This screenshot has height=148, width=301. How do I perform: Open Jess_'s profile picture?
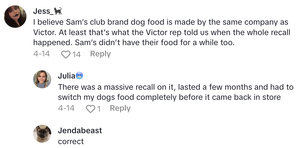coord(15,17)
